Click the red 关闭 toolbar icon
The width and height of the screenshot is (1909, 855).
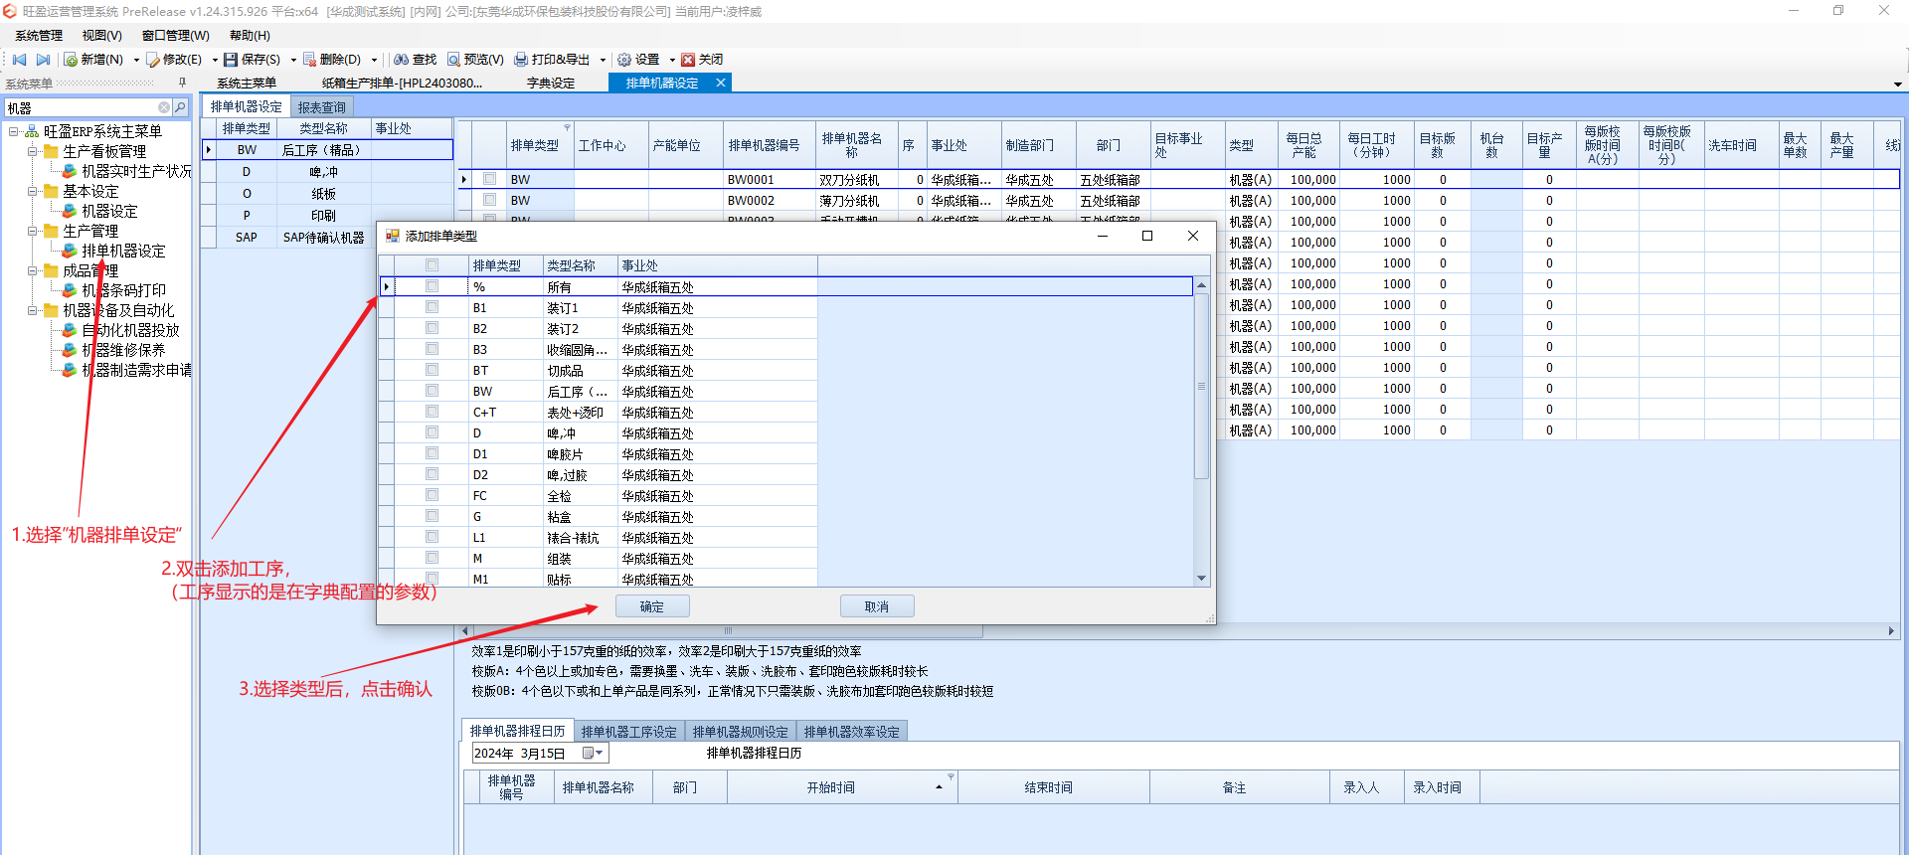click(688, 60)
